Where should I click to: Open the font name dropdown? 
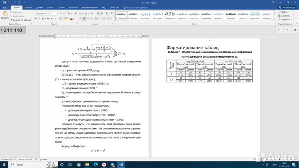[47, 14]
